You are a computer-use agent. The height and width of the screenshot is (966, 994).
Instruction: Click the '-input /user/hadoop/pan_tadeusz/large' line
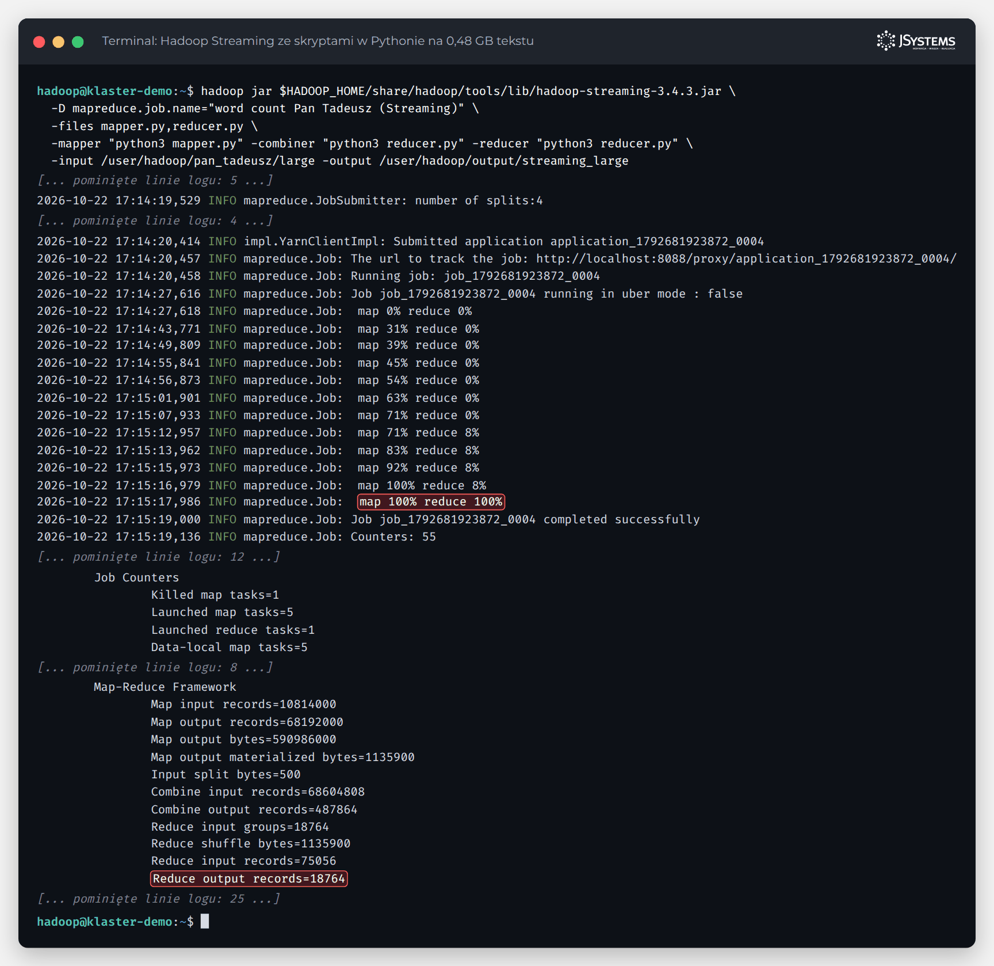pos(340,161)
